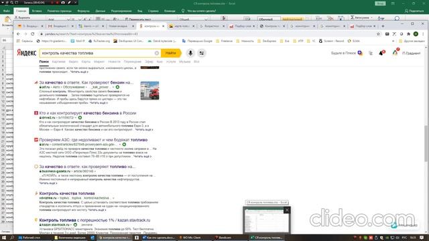
Task: Open Windows taskbar search magnifier
Action: 12,238
